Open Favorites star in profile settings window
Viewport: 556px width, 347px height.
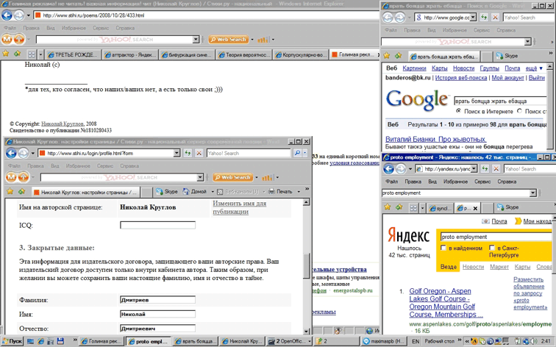click(x=10, y=191)
